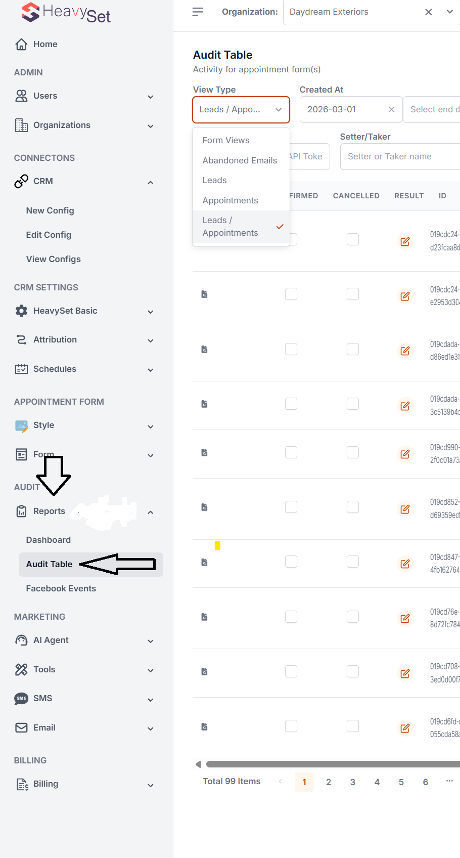Click the HeavySet Basic gear icon
This screenshot has width=460, height=858.
tap(21, 311)
